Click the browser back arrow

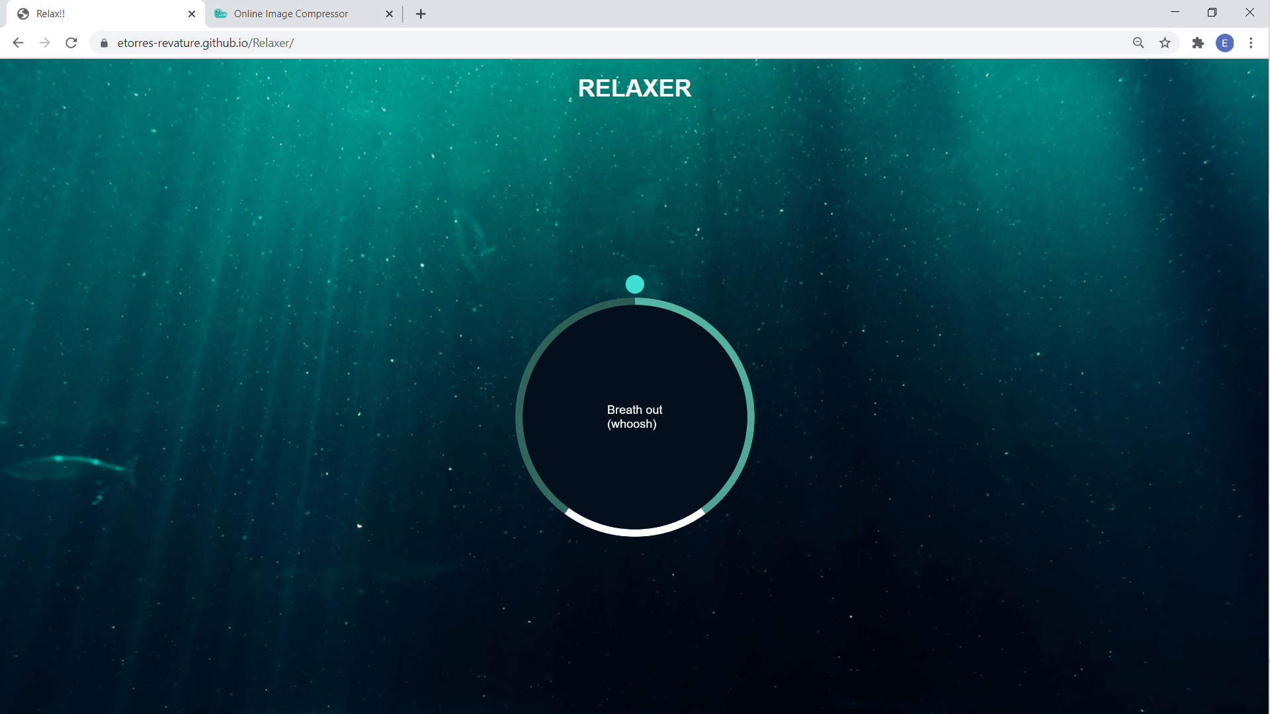click(18, 43)
